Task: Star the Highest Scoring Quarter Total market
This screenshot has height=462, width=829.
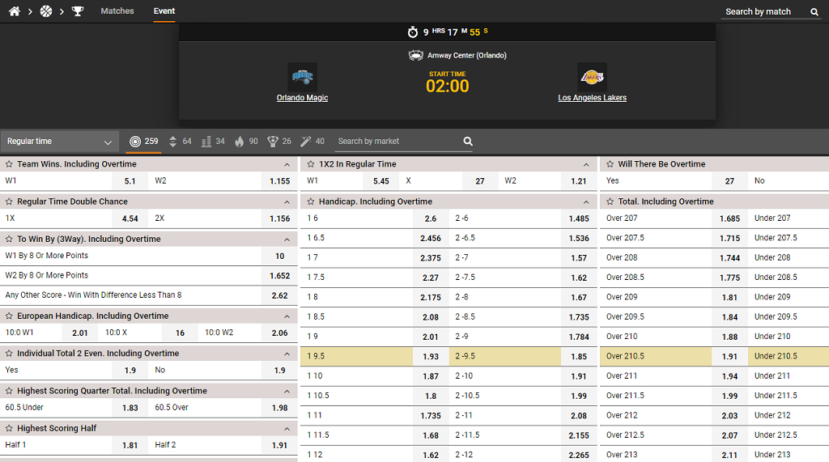Action: click(9, 391)
